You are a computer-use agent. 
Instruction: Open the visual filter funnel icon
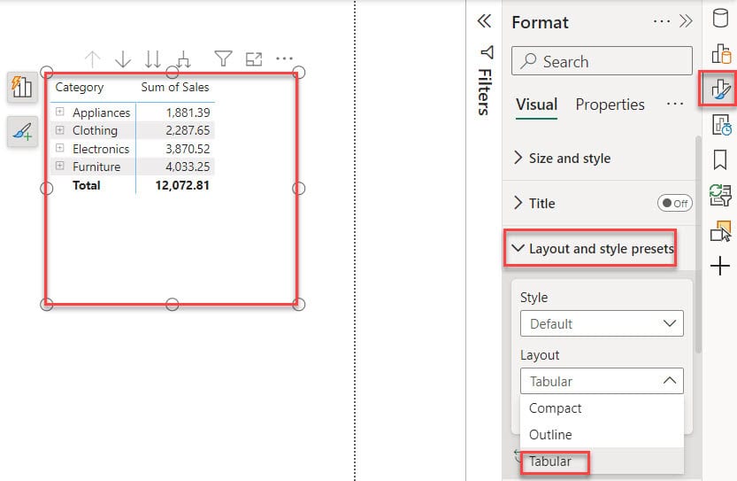click(223, 58)
